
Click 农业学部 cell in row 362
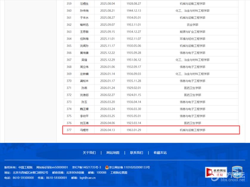192,25
